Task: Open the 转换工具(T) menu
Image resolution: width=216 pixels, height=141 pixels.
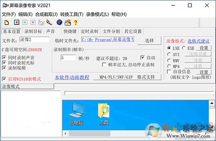Action: 72,14
